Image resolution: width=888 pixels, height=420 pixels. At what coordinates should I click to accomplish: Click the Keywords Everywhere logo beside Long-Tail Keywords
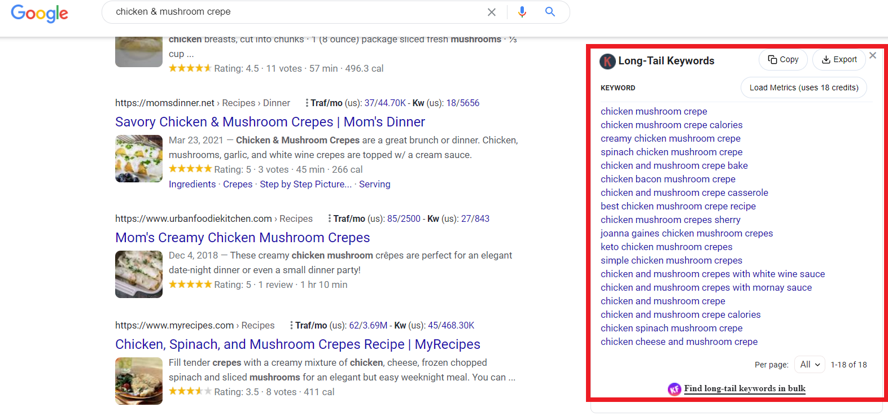607,61
